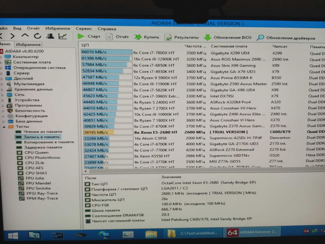
Task: Select Операционная система in tree
Action: 39,68
